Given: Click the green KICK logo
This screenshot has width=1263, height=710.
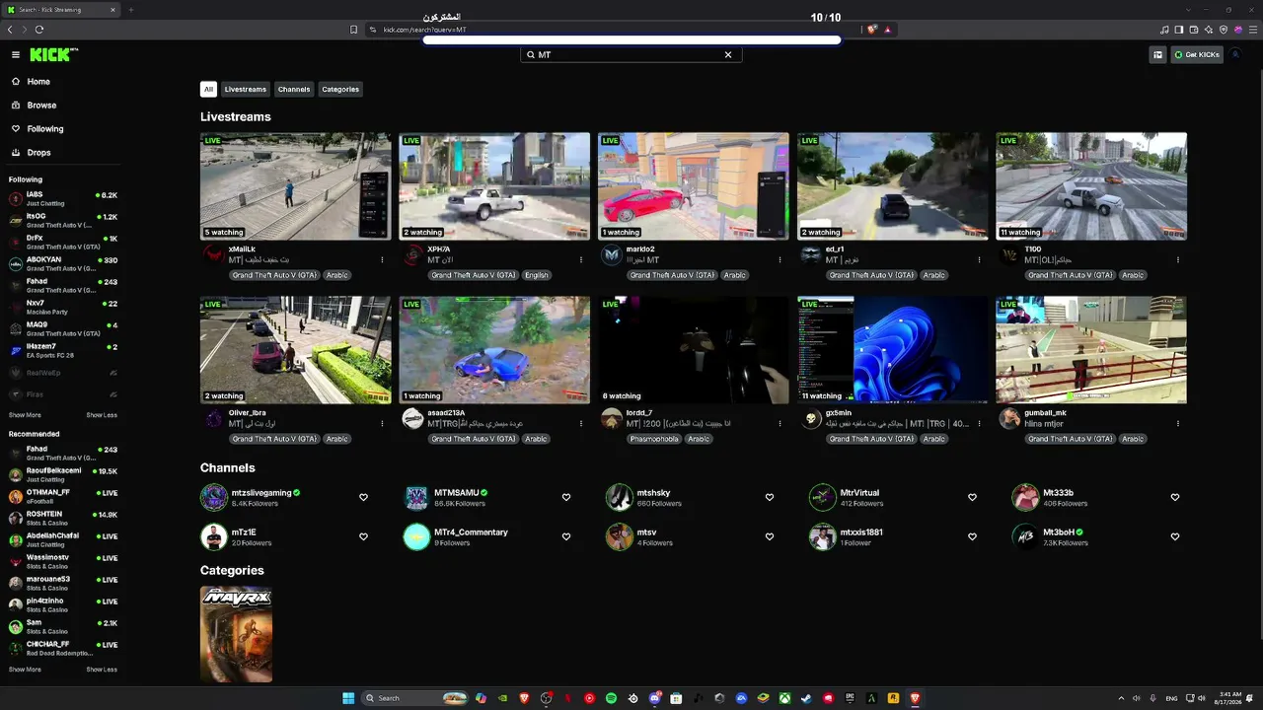Looking at the screenshot, I should (53, 55).
